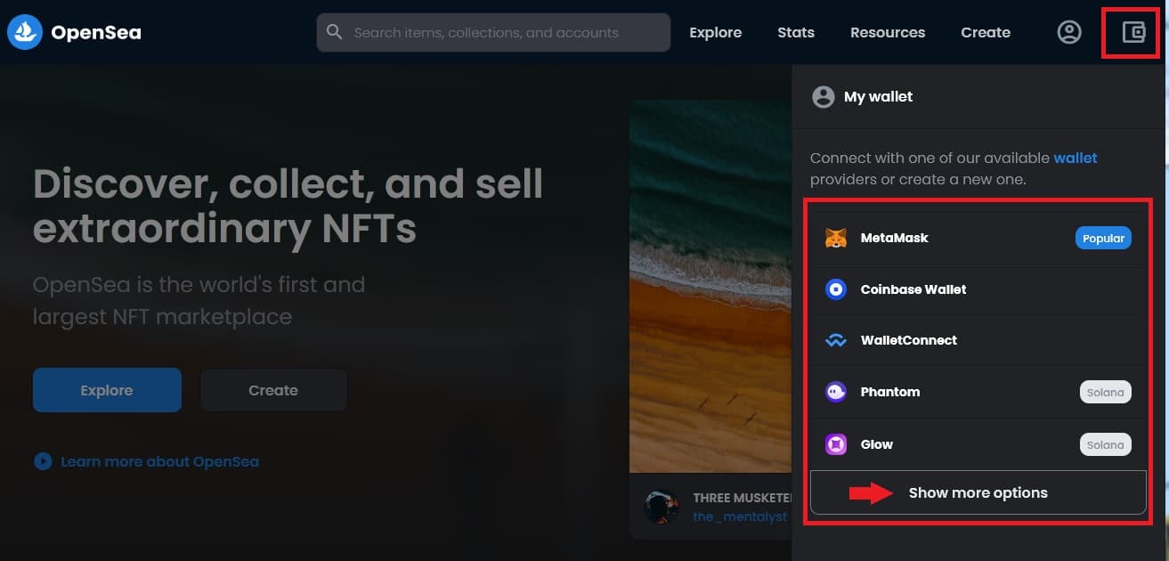
Task: Open the beach NFT featured image
Action: coord(710,286)
